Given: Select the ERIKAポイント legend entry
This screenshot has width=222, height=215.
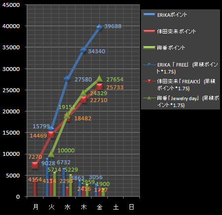Looking at the screenshot, I should point(165,15).
